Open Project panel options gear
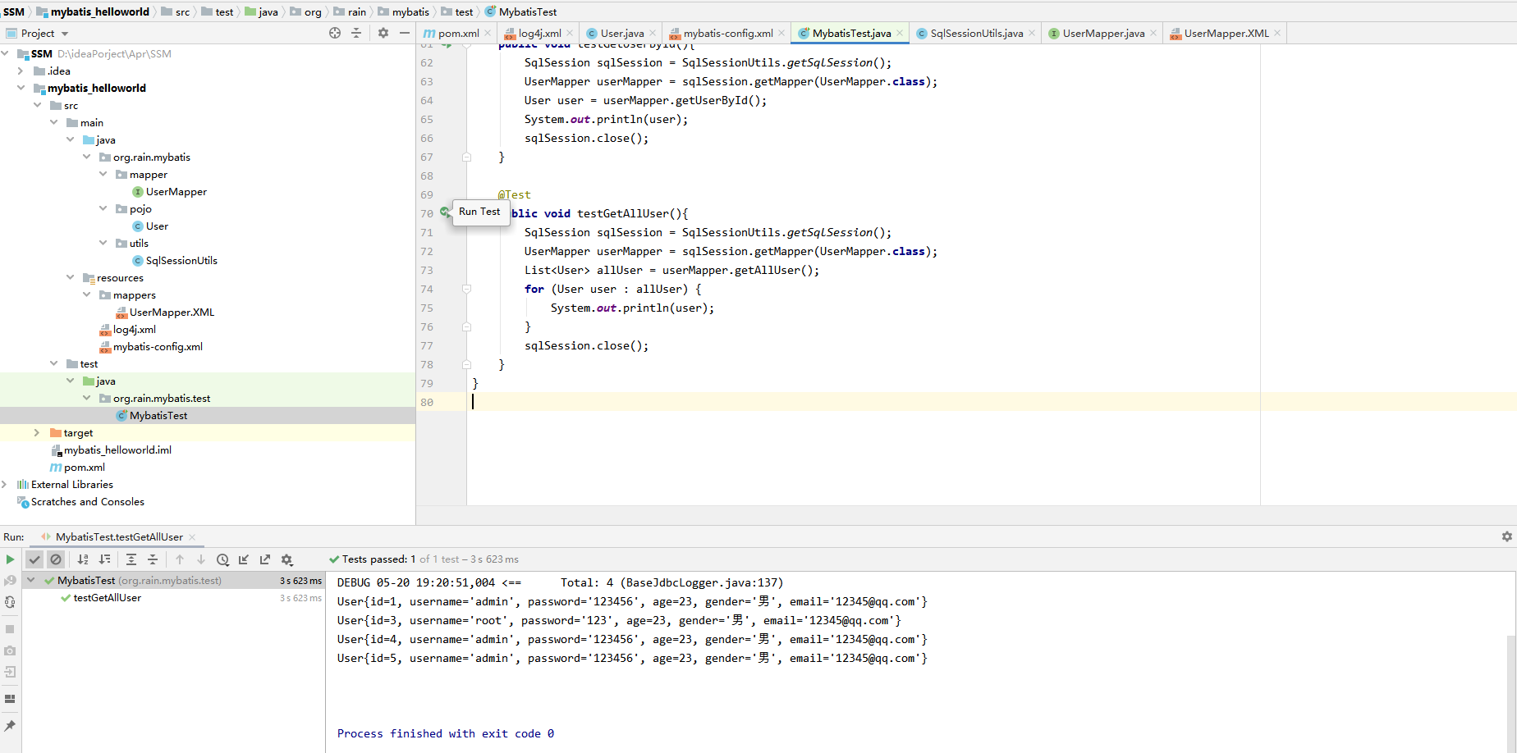Viewport: 1517px width, 753px height. pyautogui.click(x=383, y=33)
